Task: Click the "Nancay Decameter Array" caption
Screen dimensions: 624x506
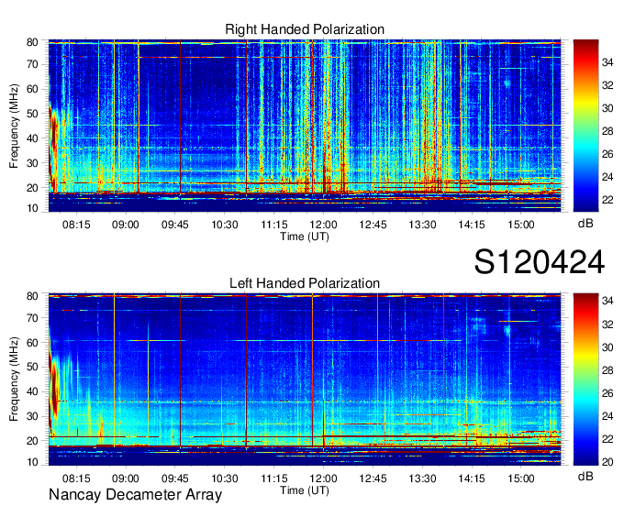Action: (135, 495)
